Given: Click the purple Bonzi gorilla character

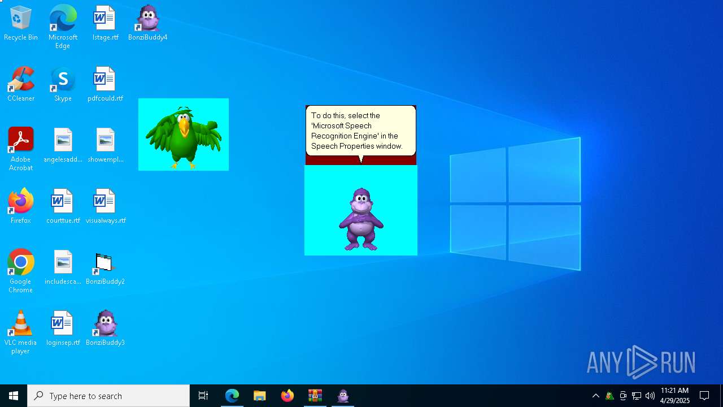Looking at the screenshot, I should click(x=361, y=219).
